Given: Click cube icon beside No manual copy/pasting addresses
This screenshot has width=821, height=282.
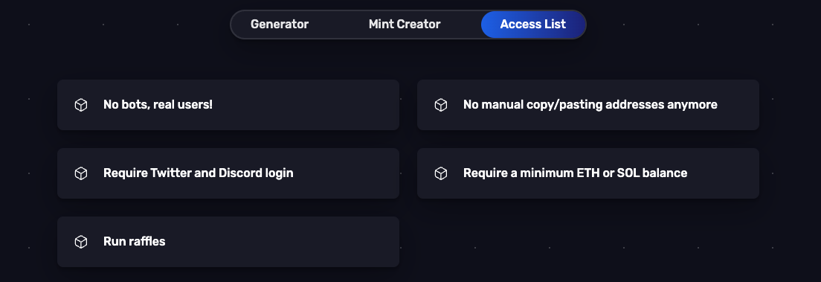Looking at the screenshot, I should pyautogui.click(x=441, y=105).
